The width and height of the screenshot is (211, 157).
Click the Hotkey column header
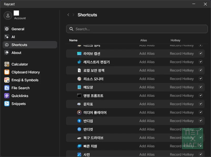pos(175,40)
